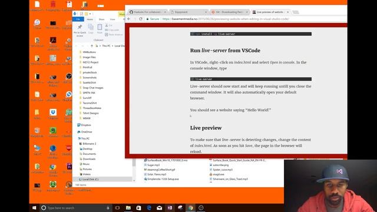The image size is (377, 212).
Task: Switch to the Share ribbon tab in Explorer
Action: (101, 19)
